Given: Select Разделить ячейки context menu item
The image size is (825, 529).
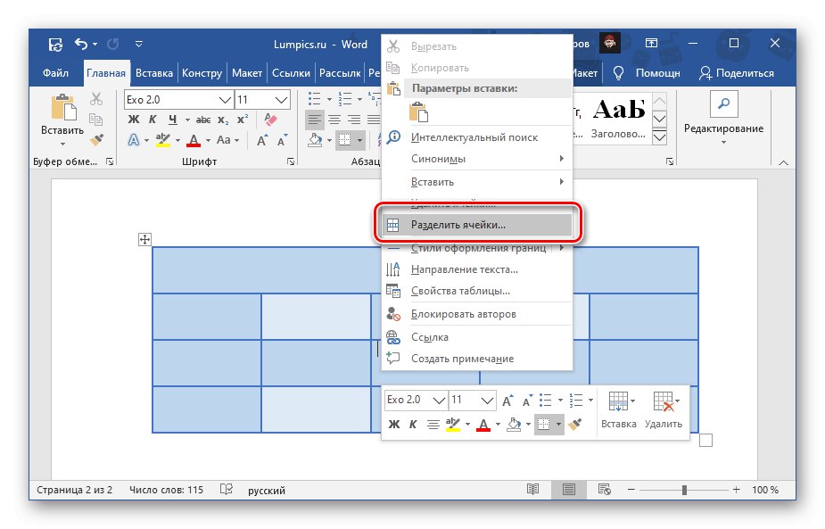Looking at the screenshot, I should tap(476, 225).
